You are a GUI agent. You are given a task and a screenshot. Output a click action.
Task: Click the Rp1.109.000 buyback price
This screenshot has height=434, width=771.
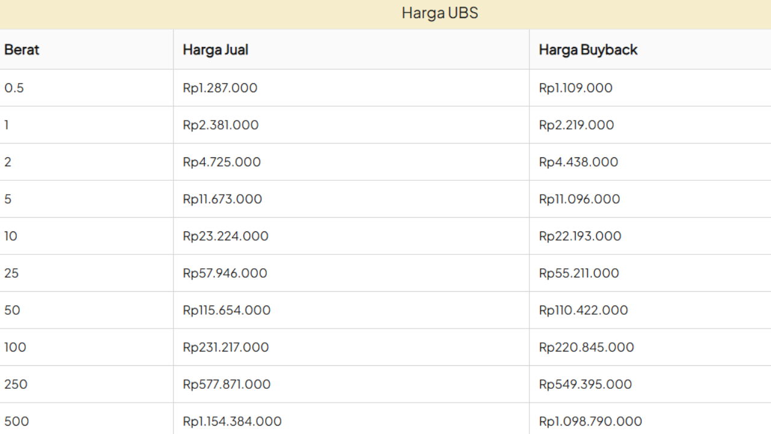[x=575, y=88]
